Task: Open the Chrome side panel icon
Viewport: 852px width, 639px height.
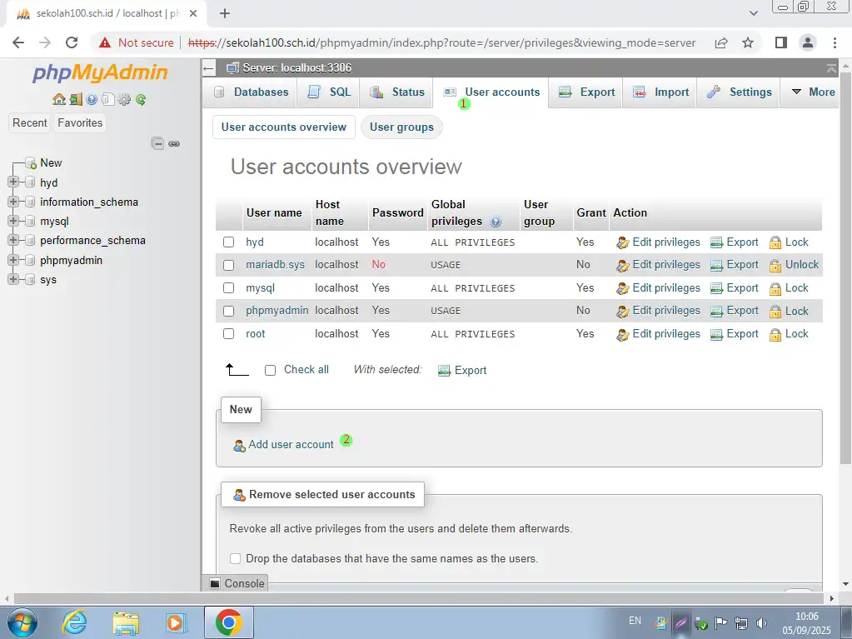Action: 781,43
